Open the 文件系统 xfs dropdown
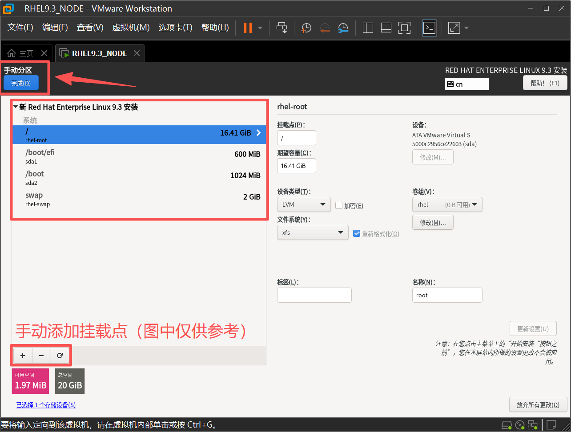Viewport: 571px width, 432px height. [x=313, y=232]
